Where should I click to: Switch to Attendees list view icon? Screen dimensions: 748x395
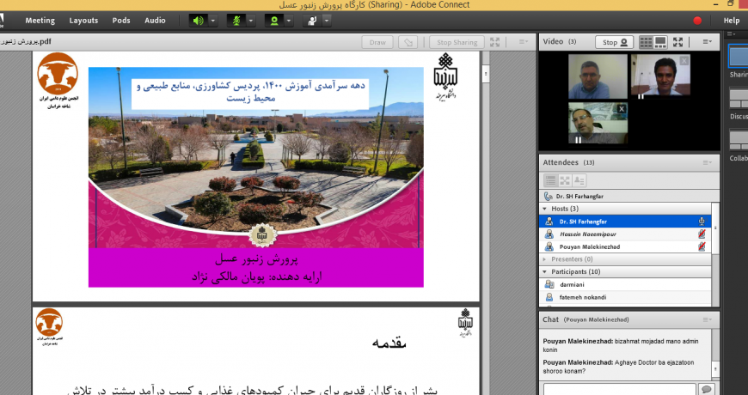pyautogui.click(x=550, y=180)
